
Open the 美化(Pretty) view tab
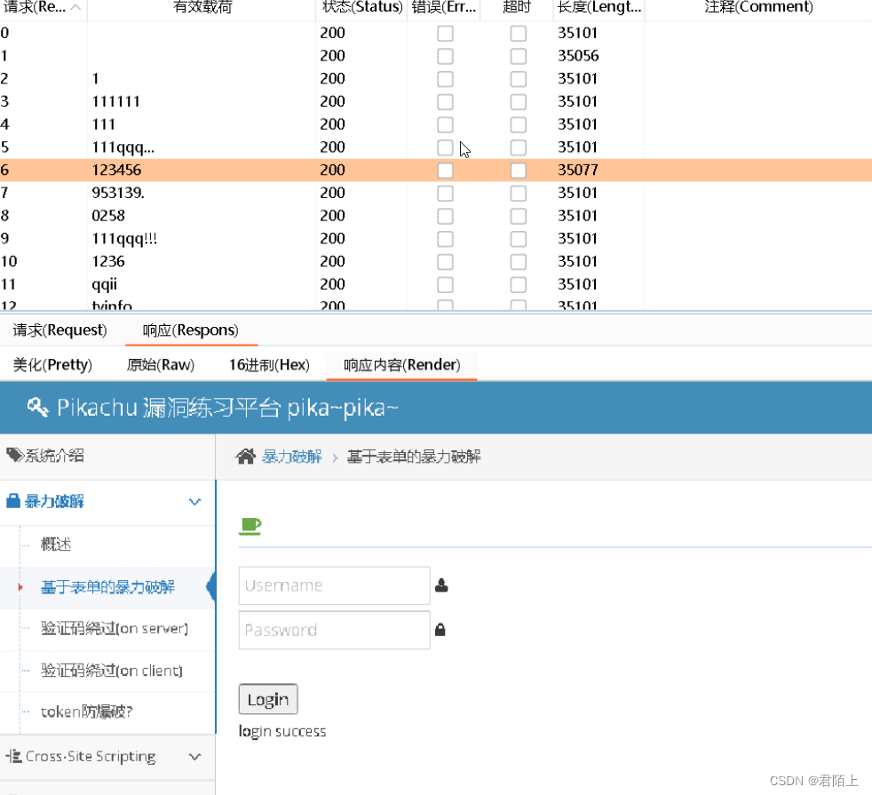[x=52, y=365]
